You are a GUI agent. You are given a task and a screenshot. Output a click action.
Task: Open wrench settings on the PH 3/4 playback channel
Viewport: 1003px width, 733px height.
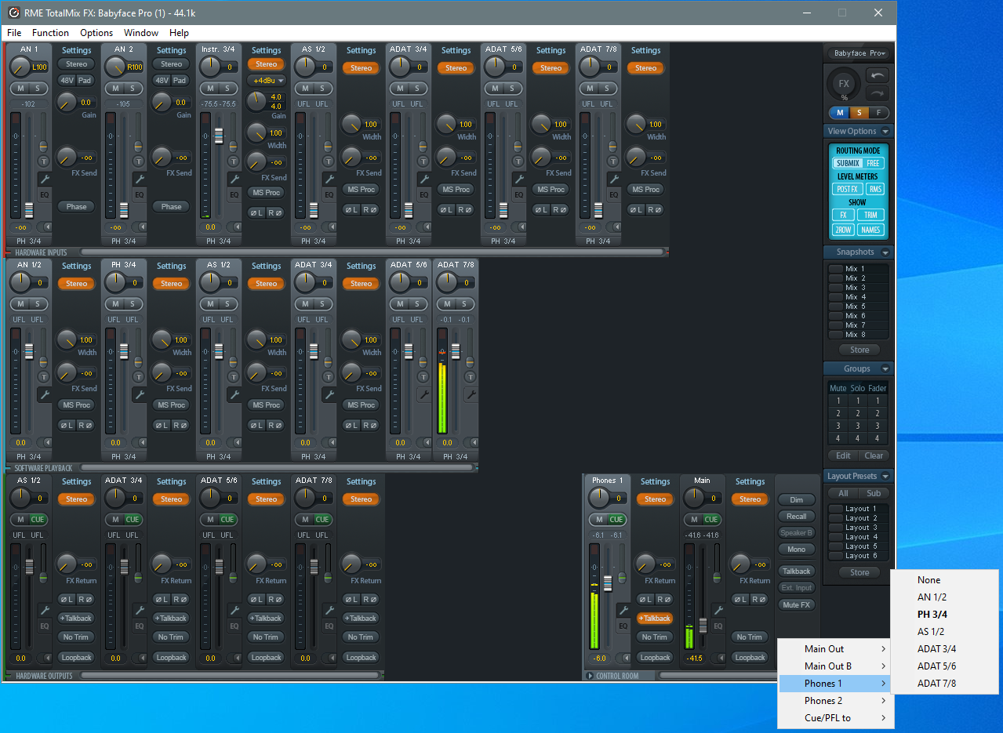139,395
